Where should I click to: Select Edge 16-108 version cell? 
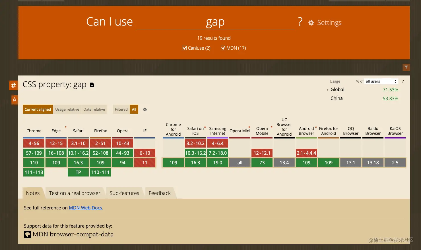click(56, 153)
